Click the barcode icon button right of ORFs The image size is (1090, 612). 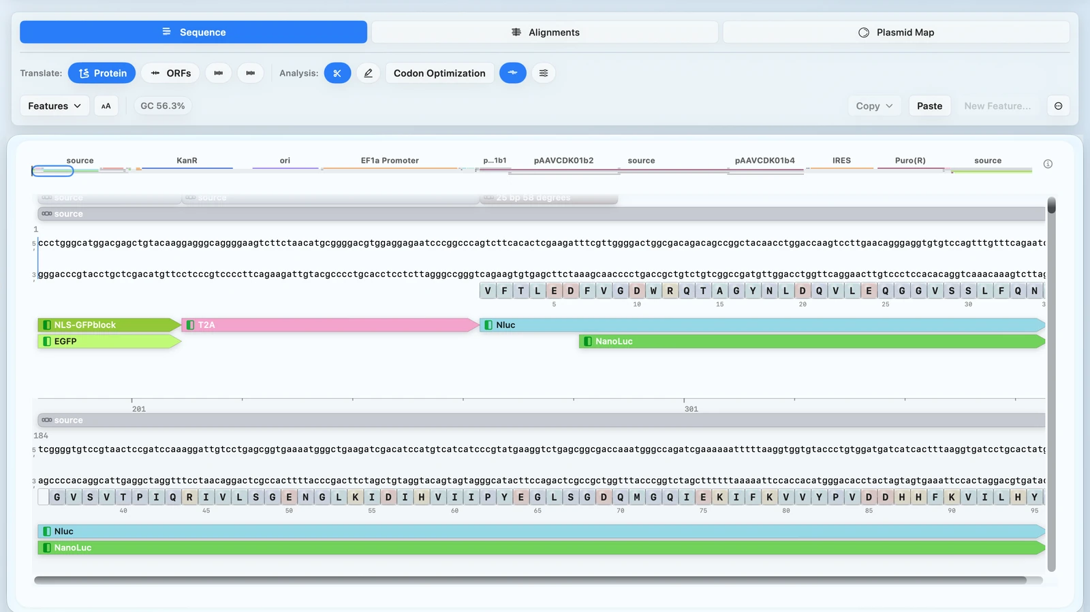tap(219, 73)
